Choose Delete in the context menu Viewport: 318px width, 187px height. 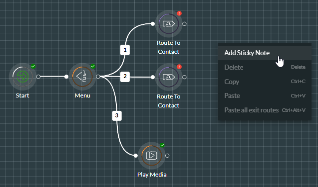[x=265, y=67]
